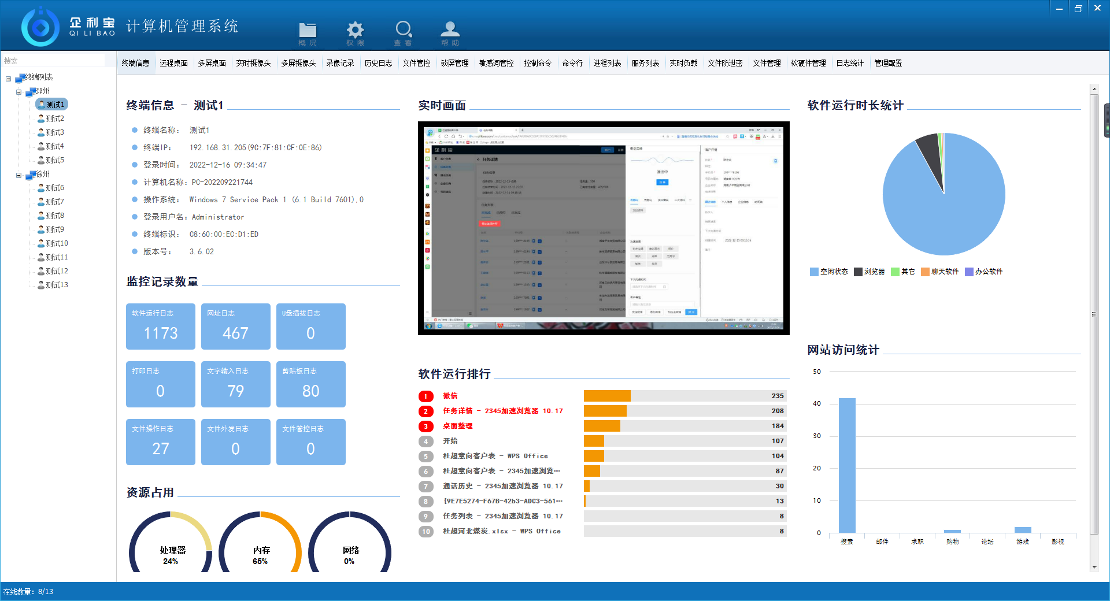Collapse the 终端列表 root node

9,78
